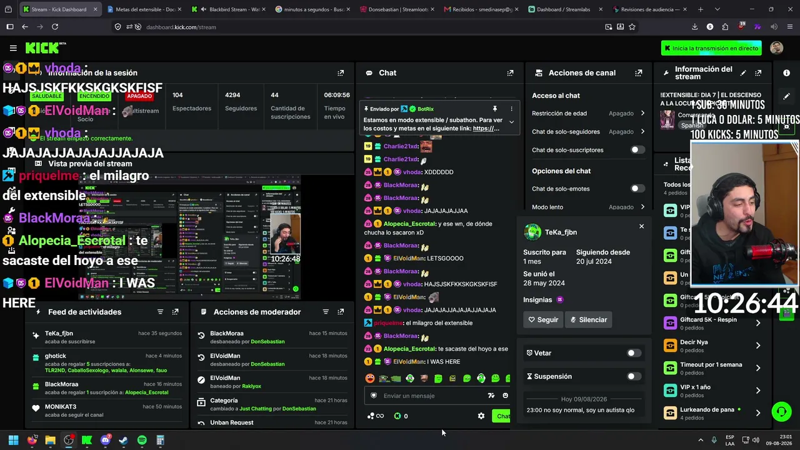This screenshot has width=800, height=450.
Task: Switch to minutos a segundos search tab
Action: coord(313,9)
